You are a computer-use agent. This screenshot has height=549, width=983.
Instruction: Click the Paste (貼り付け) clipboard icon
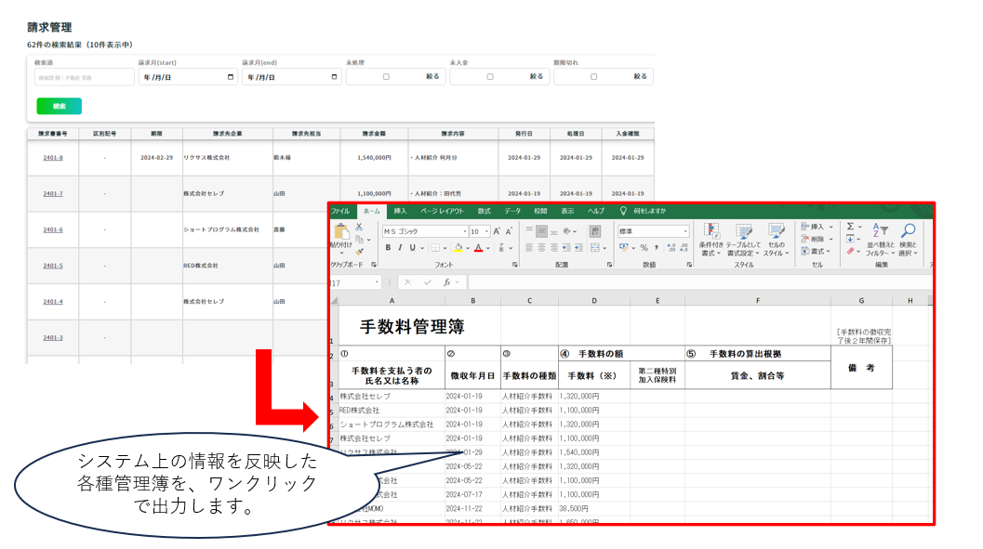pos(340,232)
